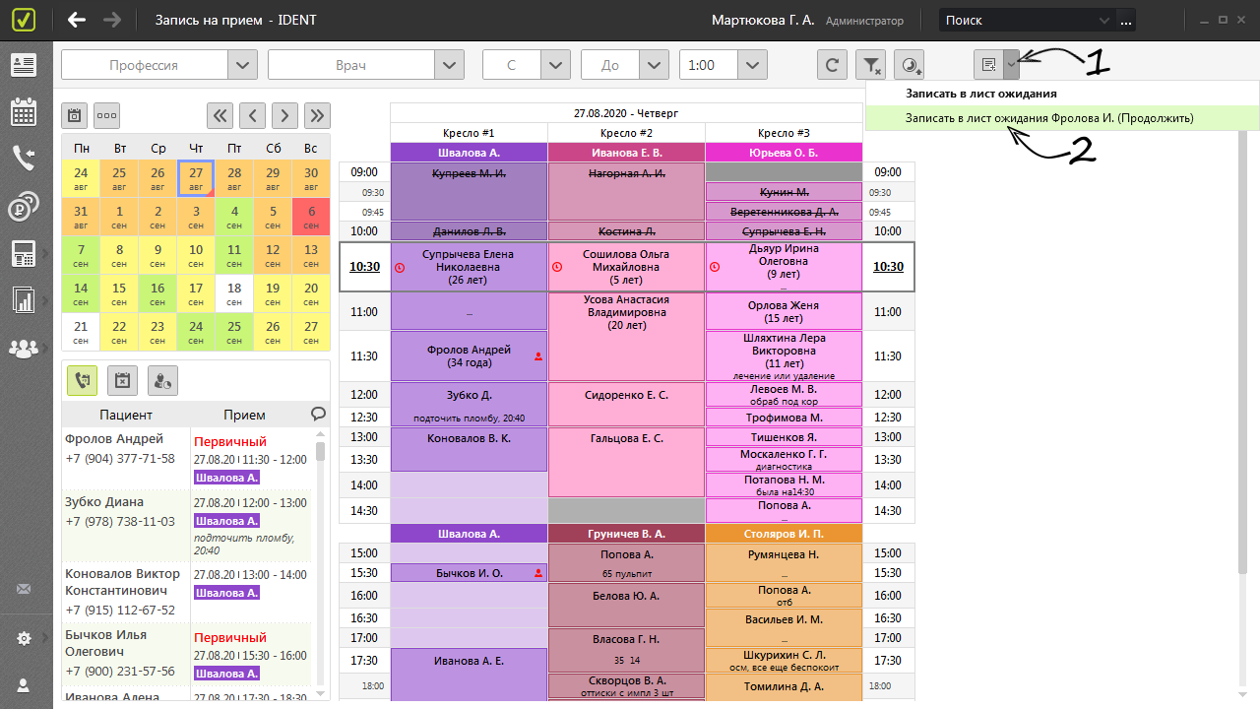Clear filters with funnel icon
The width and height of the screenshot is (1260, 709).
pyautogui.click(x=871, y=65)
